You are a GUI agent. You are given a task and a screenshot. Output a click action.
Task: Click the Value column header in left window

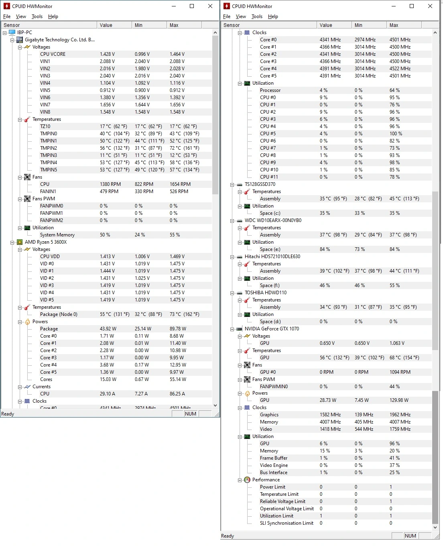click(x=114, y=25)
